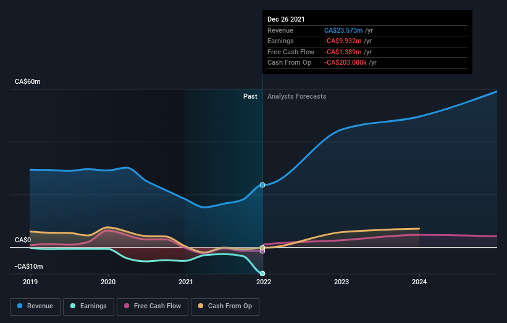Toggle the Cash From Op legend button
The width and height of the screenshot is (507, 323).
coord(225,306)
